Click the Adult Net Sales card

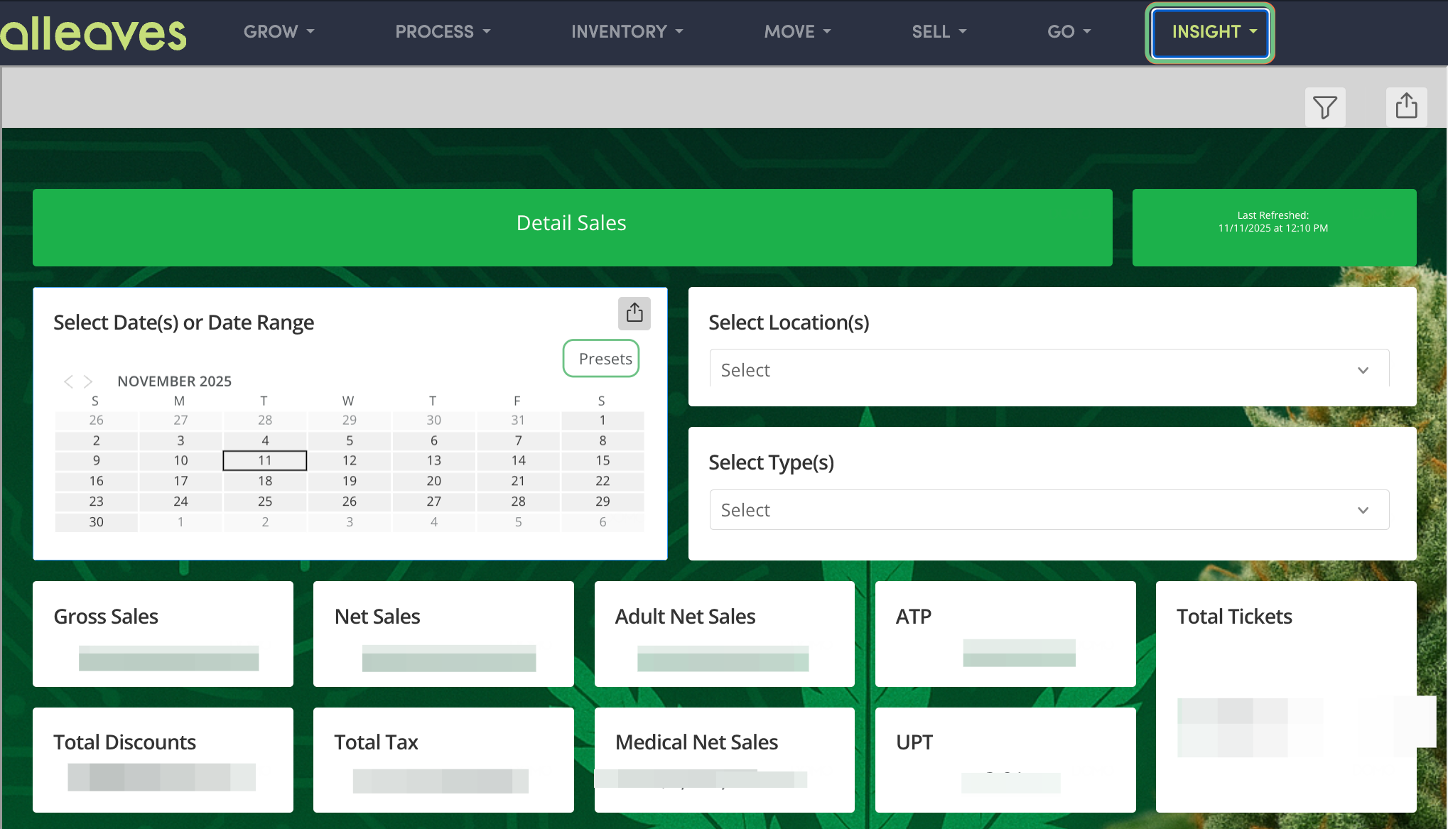[724, 634]
